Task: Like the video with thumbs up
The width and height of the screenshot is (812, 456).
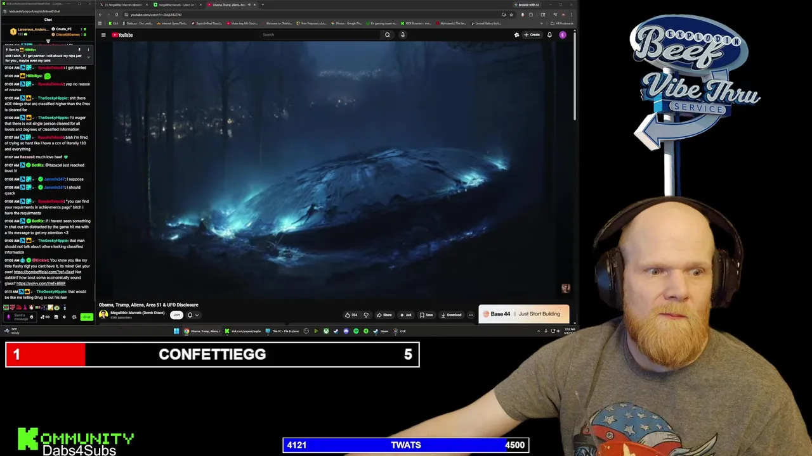Action: (351, 315)
